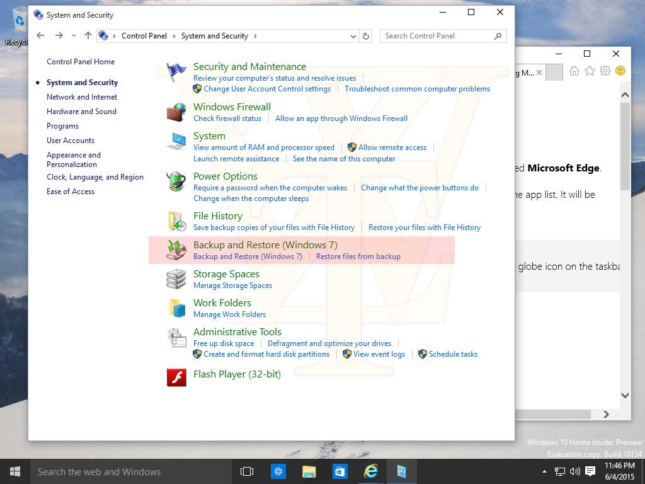Image resolution: width=645 pixels, height=484 pixels.
Task: Open View event logs link
Action: click(x=379, y=354)
